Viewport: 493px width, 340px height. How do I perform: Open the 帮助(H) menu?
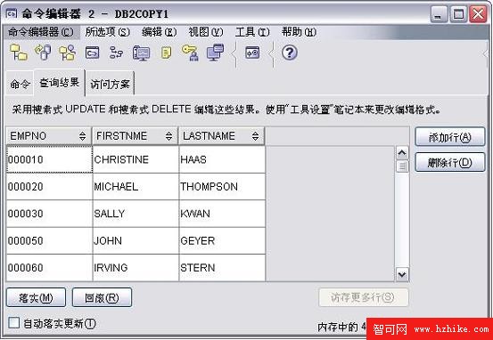[299, 32]
